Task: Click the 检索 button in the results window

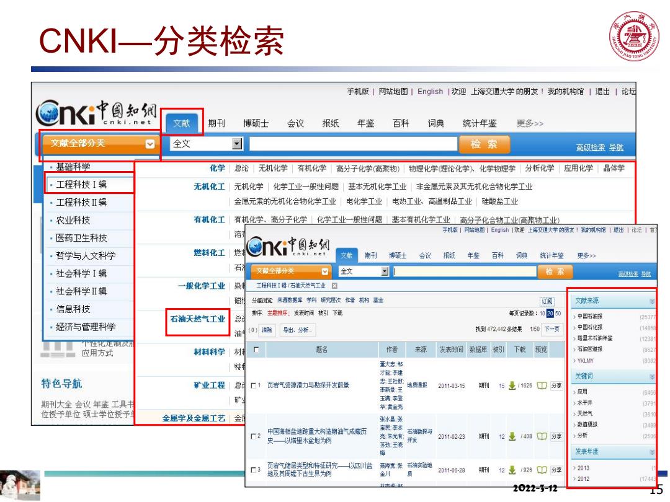Action: 555,271
